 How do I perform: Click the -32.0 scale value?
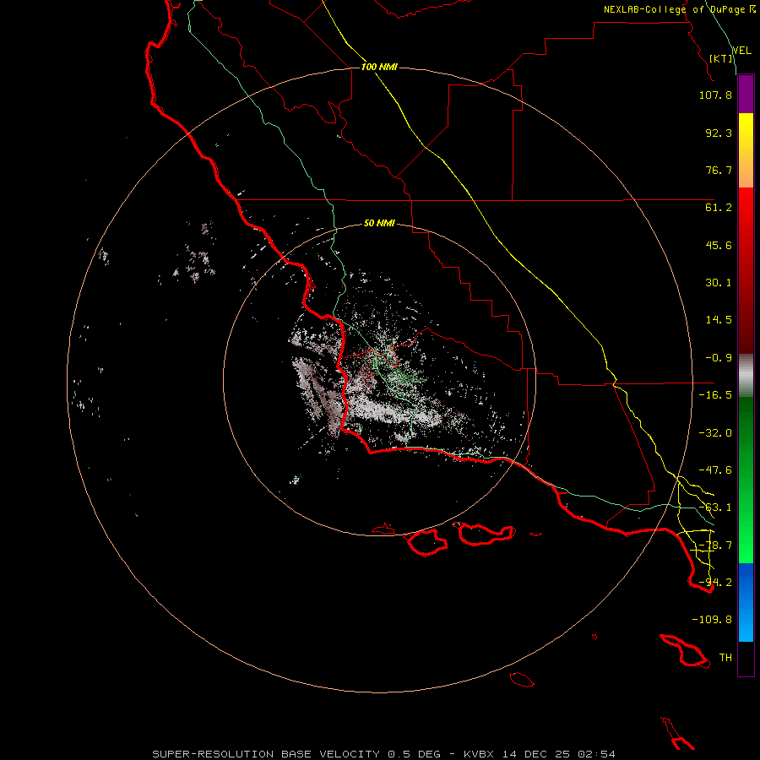tap(715, 433)
